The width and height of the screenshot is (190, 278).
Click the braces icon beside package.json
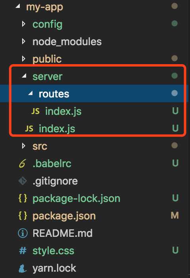pos(23,215)
